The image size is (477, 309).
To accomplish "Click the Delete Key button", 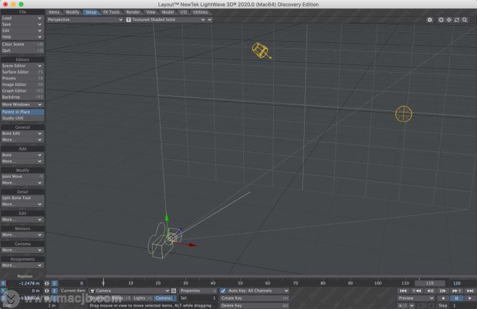I will 255,305.
